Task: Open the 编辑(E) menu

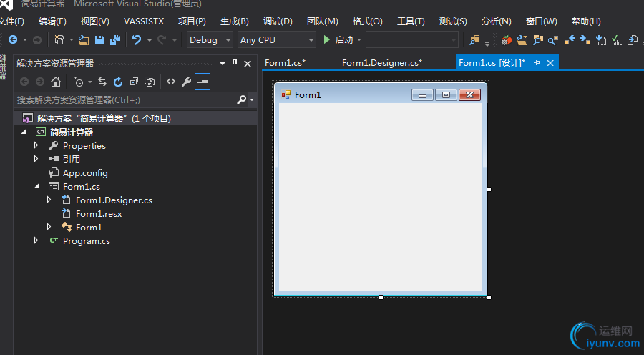Action: [x=52, y=21]
